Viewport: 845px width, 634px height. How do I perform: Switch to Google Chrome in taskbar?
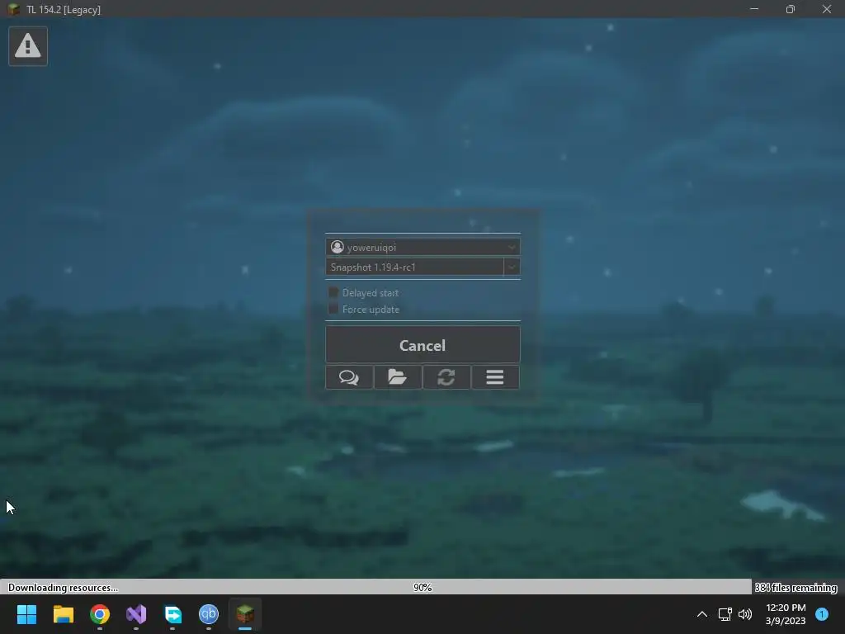tap(100, 614)
